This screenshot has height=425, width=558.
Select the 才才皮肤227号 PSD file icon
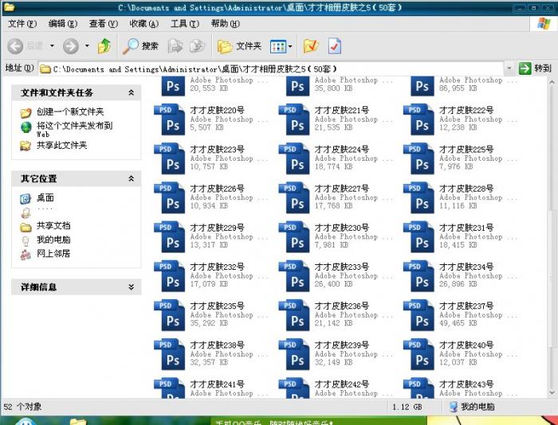(x=294, y=197)
